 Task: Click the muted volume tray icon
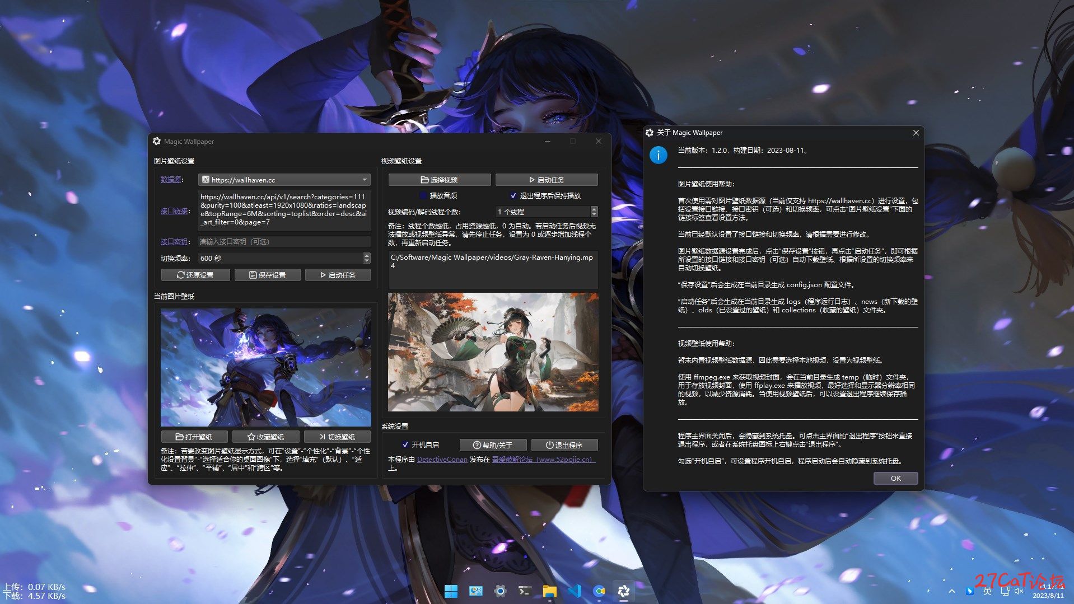tap(1019, 591)
